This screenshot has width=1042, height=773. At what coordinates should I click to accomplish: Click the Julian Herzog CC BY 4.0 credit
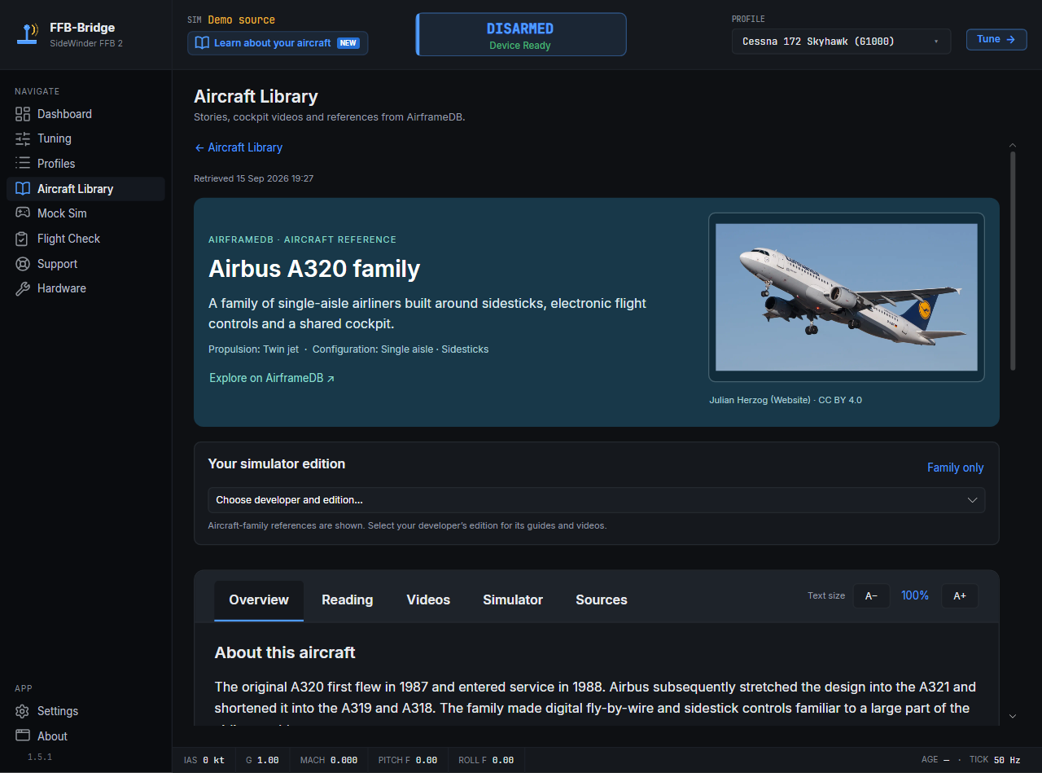[786, 400]
